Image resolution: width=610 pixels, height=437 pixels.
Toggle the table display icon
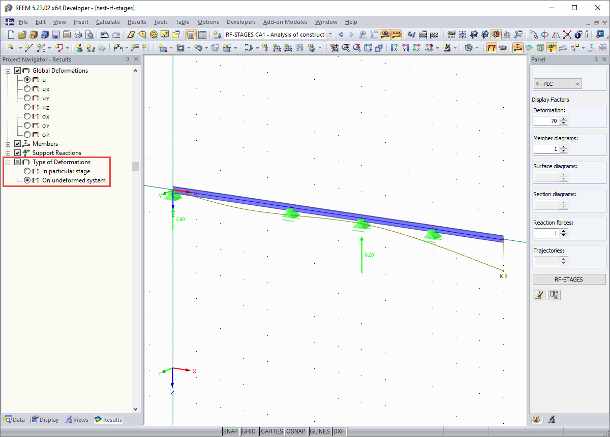(x=202, y=35)
